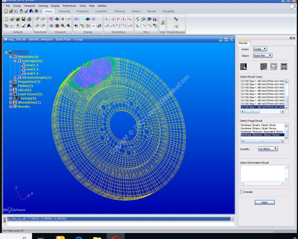The height and width of the screenshot is (239, 298).
Task: Click the animation filmstrip icon in the Results panel
Action: click(284, 67)
